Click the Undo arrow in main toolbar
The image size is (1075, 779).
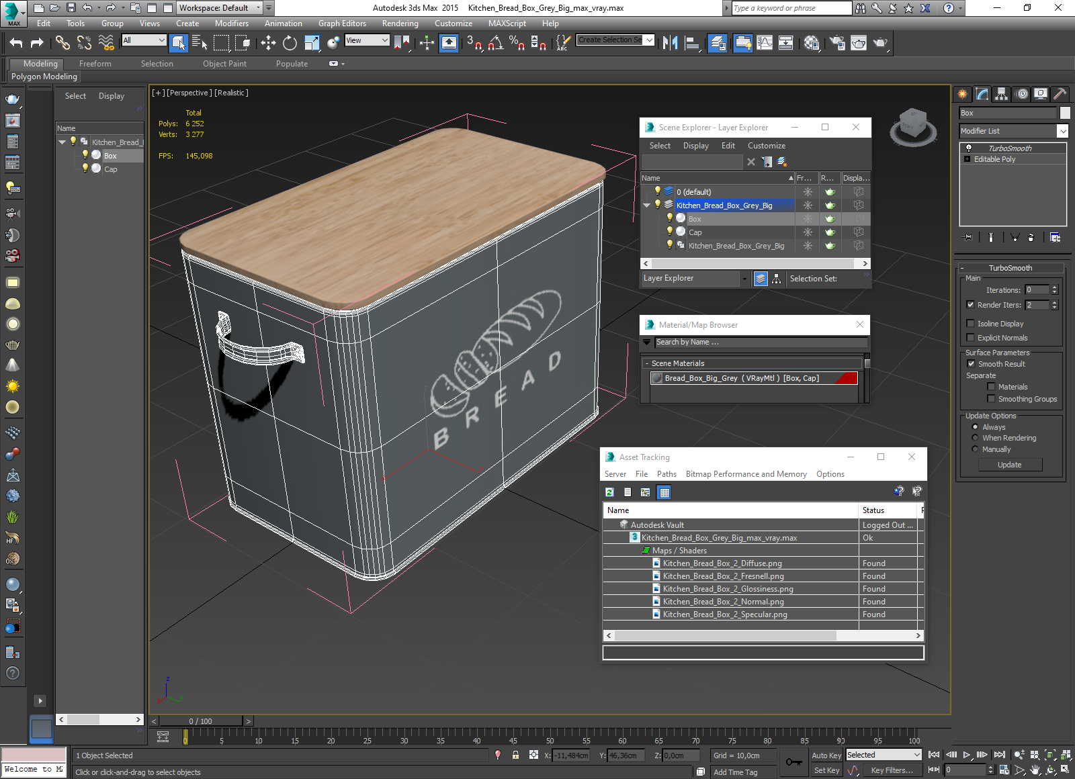pyautogui.click(x=16, y=43)
